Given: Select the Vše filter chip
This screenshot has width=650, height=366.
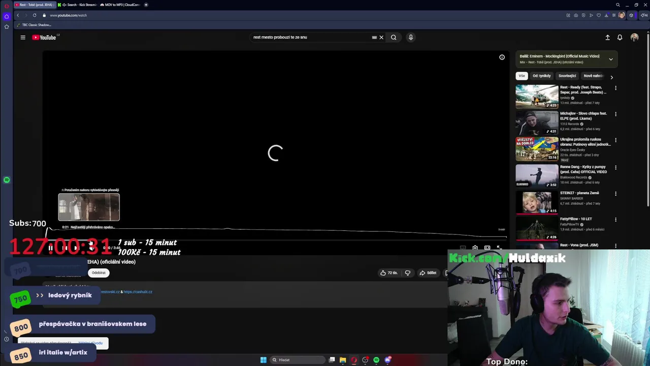Looking at the screenshot, I should (522, 76).
